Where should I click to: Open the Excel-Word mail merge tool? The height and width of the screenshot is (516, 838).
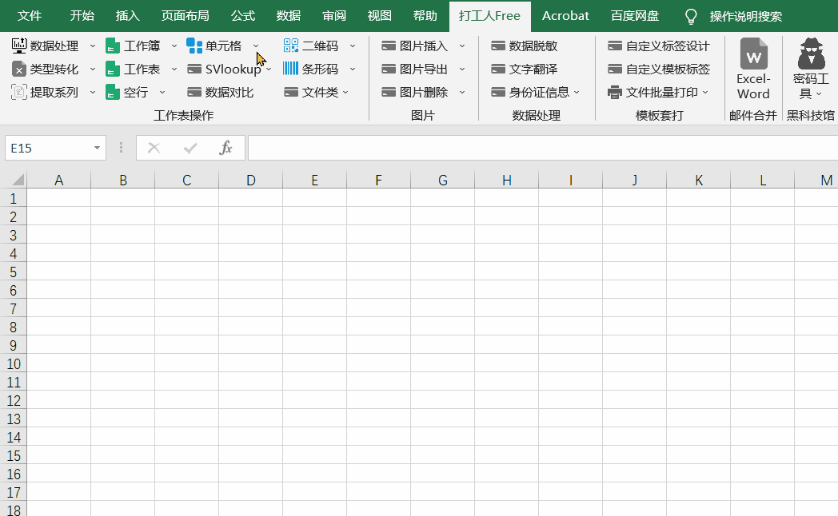tap(753, 69)
